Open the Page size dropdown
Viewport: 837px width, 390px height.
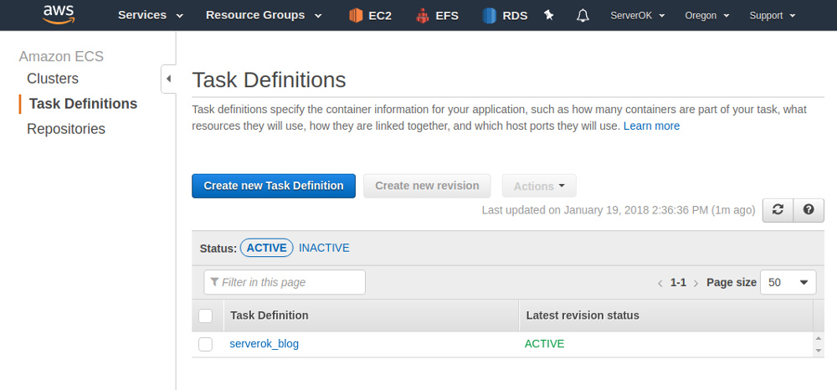[x=788, y=282]
